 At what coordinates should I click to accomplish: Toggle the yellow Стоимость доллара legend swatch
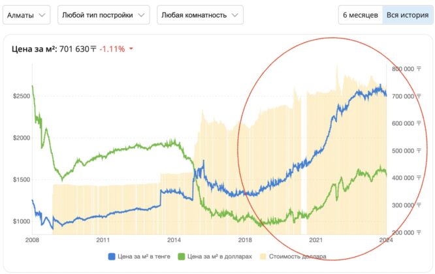click(x=263, y=256)
